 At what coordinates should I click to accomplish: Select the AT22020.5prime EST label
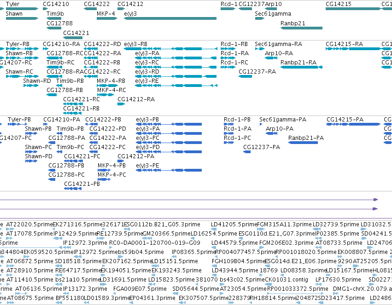29,224
